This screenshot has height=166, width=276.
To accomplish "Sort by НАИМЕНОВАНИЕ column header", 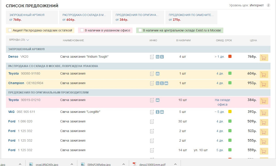I will tap(73, 40).
